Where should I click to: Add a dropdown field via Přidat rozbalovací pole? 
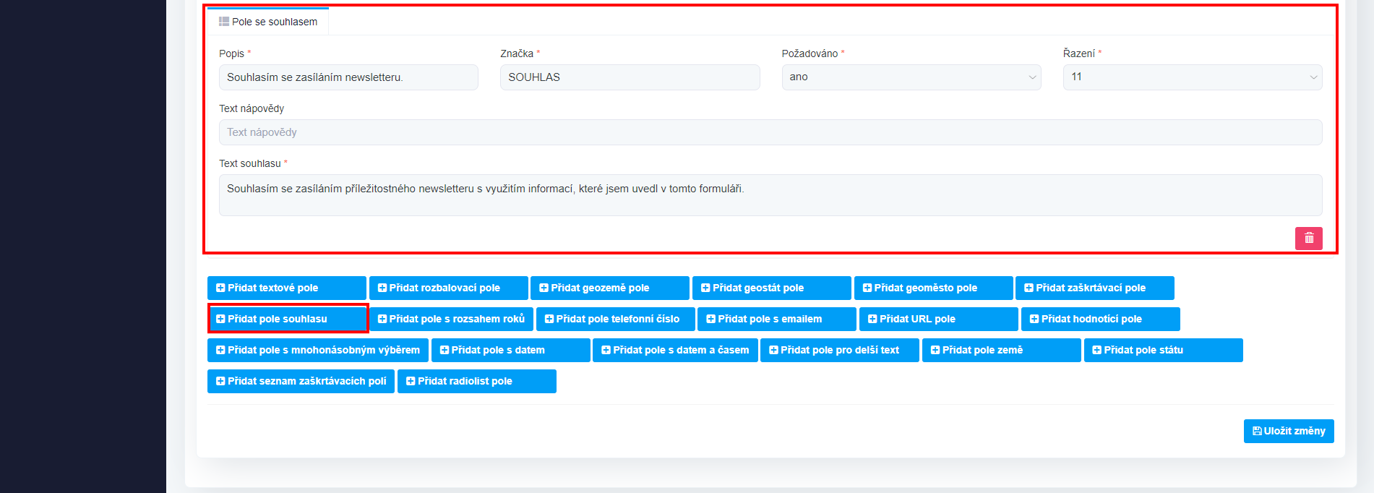[448, 288]
